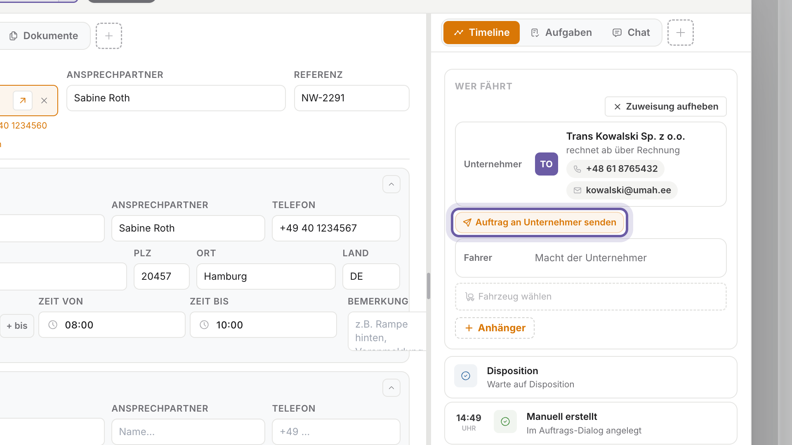Add an Anhänger trailer
The height and width of the screenshot is (445, 792).
pos(495,328)
